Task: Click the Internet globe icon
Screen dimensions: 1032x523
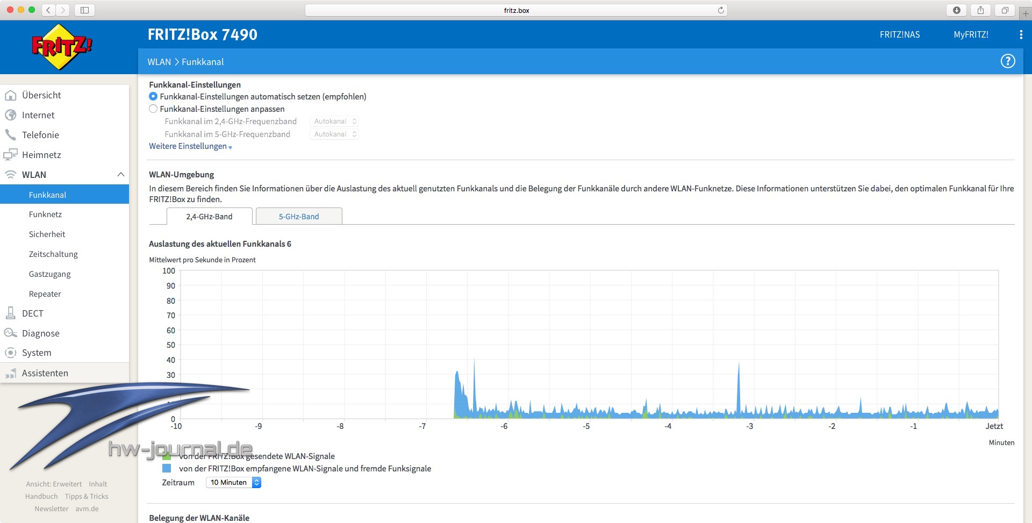Action: tap(10, 115)
